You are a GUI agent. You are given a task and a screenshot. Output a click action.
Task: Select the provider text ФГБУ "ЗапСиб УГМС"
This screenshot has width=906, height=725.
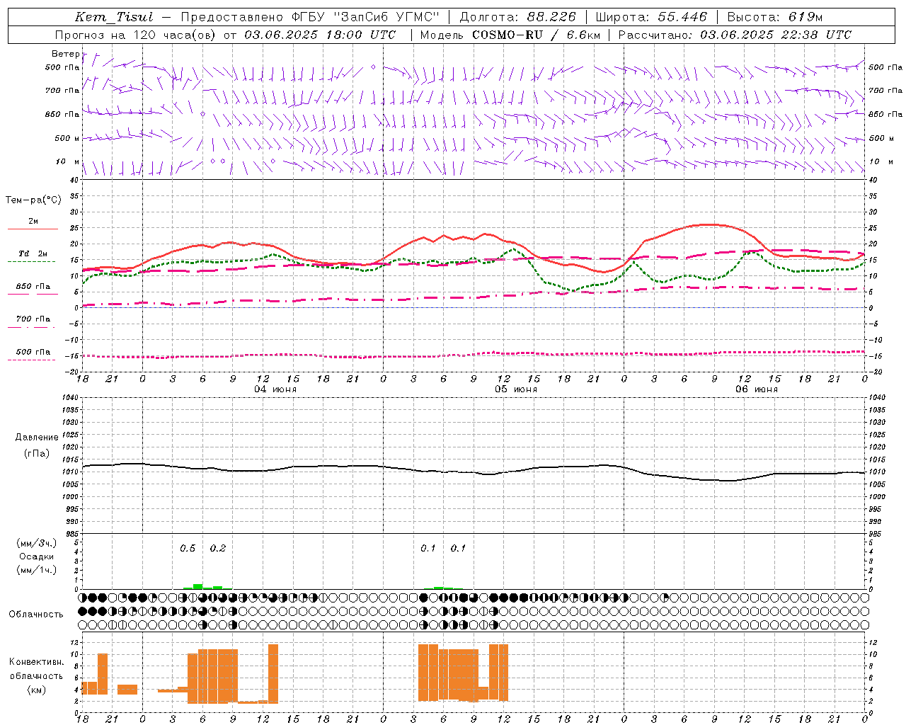(x=365, y=17)
